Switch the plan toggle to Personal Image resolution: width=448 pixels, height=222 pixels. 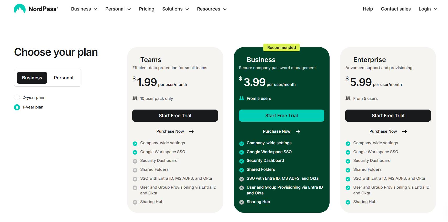64,78
